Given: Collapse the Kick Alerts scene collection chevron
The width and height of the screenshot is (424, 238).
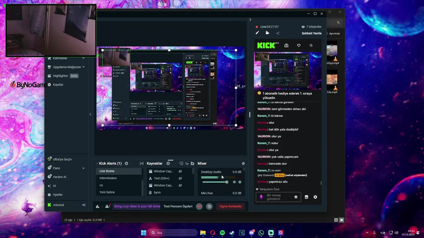Looking at the screenshot, I should (x=97, y=163).
